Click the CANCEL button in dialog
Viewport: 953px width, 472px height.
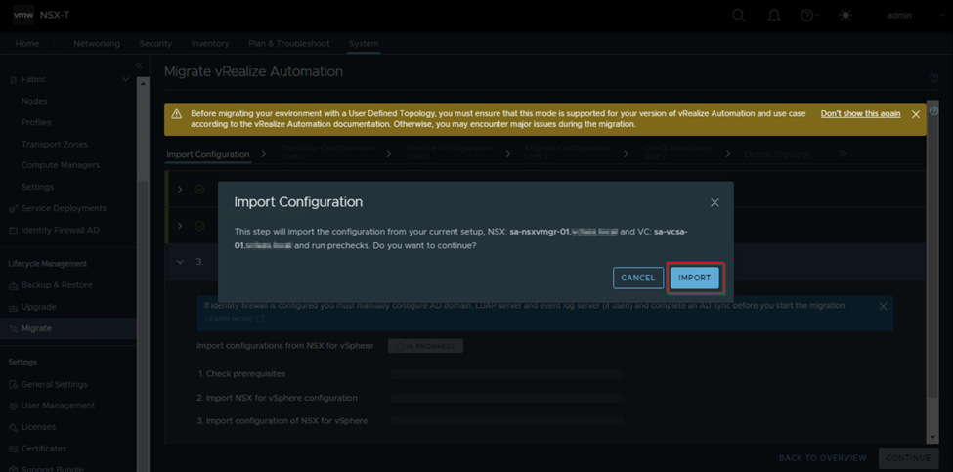(x=638, y=278)
